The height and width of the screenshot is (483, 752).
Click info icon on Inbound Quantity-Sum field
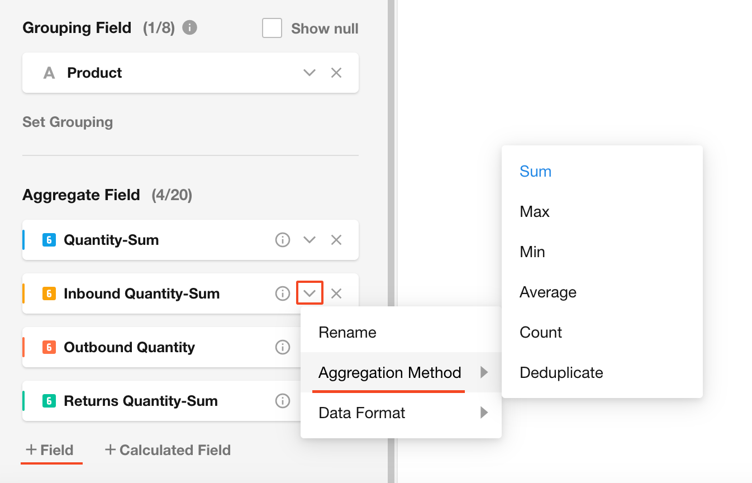coord(283,293)
